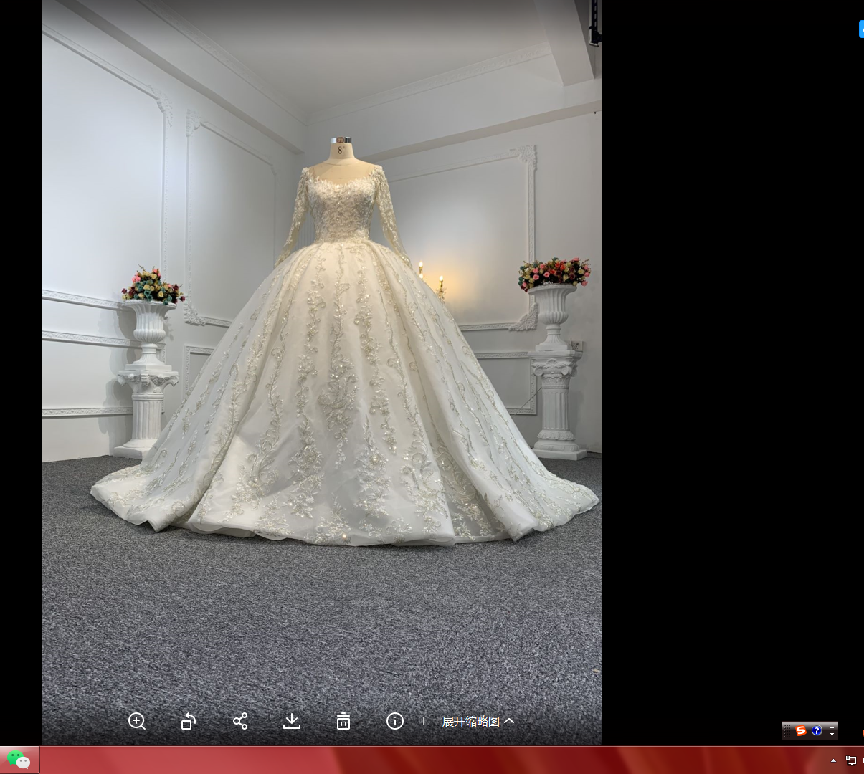This screenshot has height=774, width=864.
Task: Open Sogou help via the question mark icon
Action: [x=817, y=730]
